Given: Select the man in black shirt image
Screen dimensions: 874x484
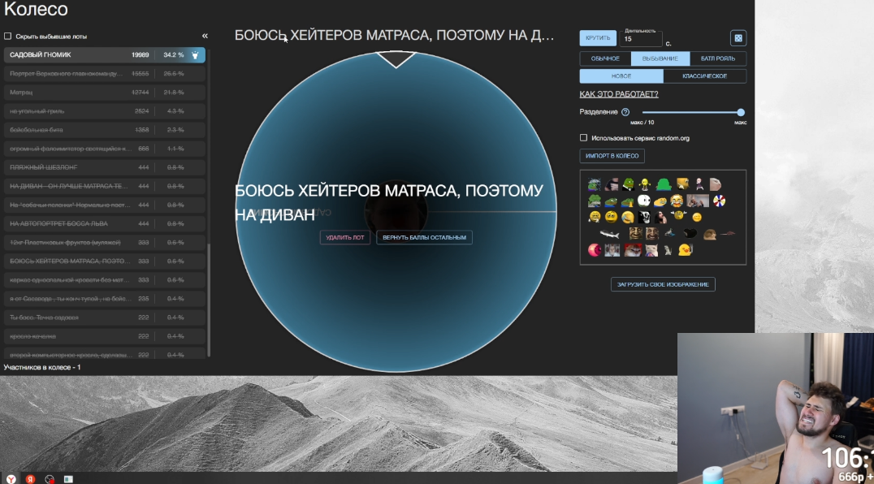Looking at the screenshot, I should (612, 184).
